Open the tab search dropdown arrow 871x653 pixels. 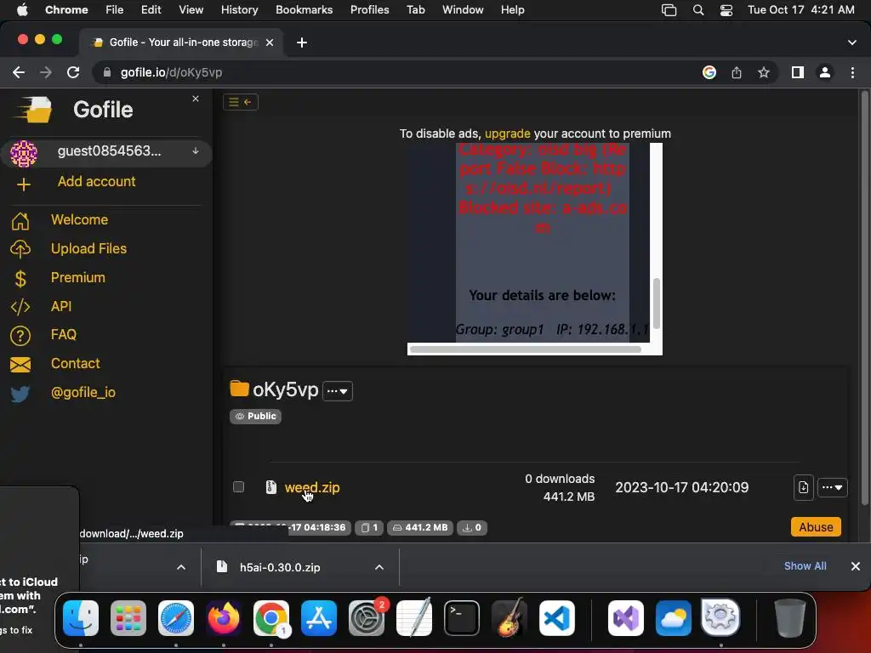click(852, 43)
